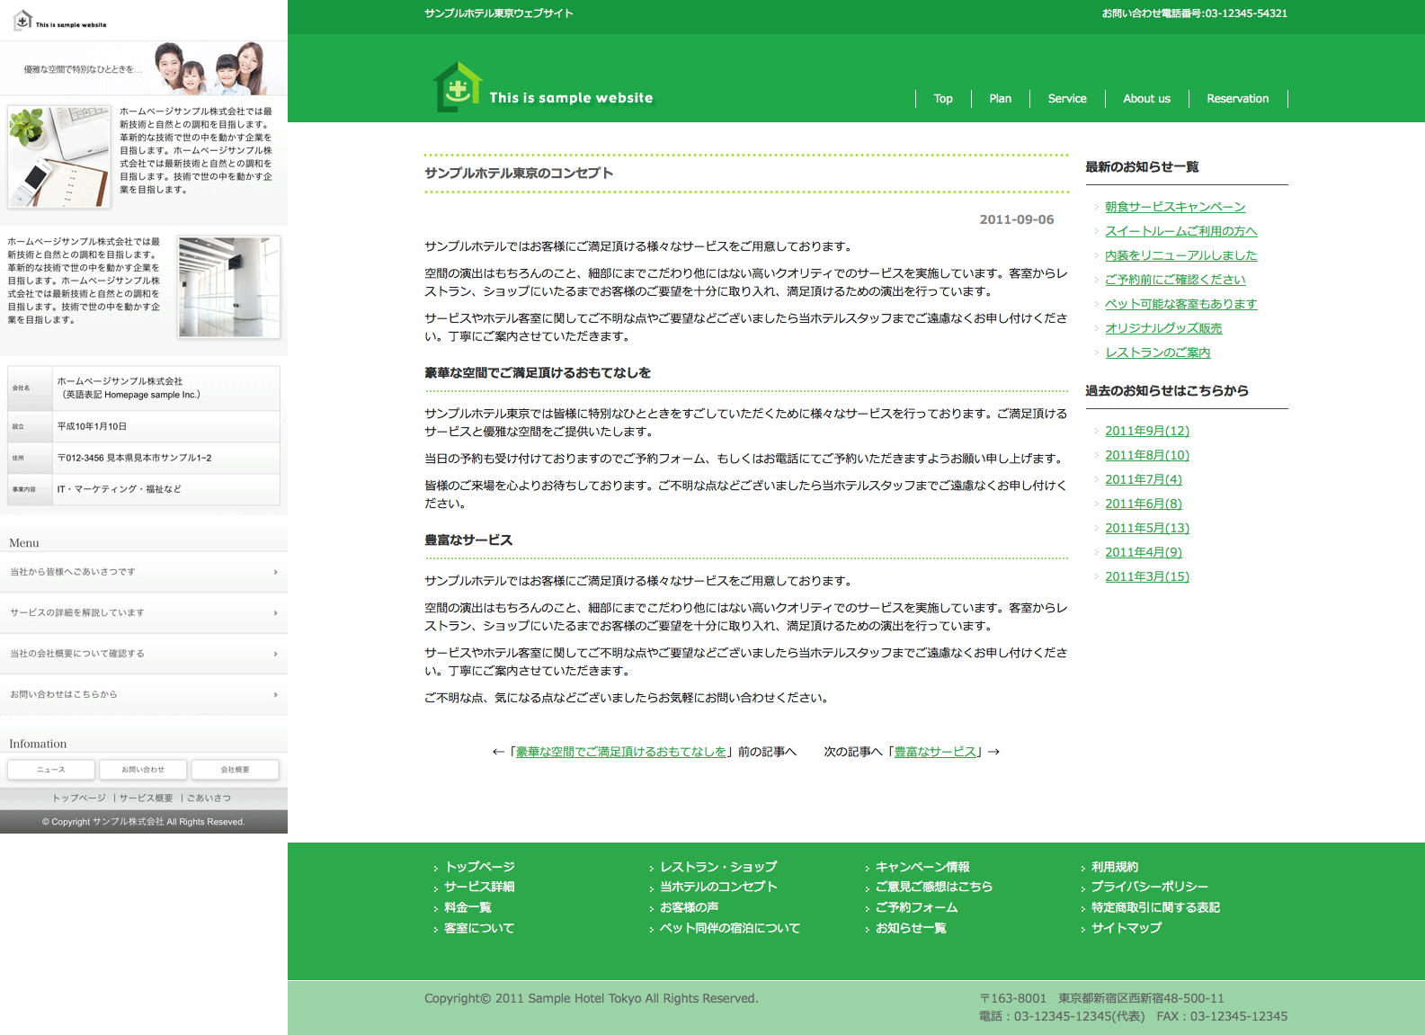
Task: Open the 2011年9月(12) archive link
Action: (1146, 431)
